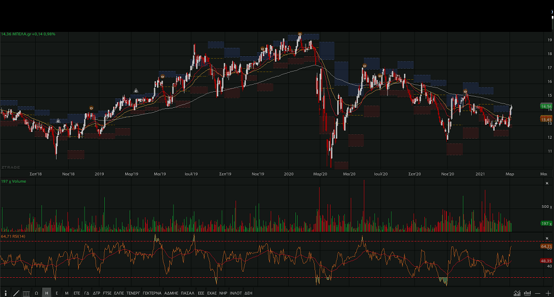This screenshot has height=297, width=554.
Task: Load the ΓΕΚΤΕΡΝΑ symbol
Action: tap(152, 293)
